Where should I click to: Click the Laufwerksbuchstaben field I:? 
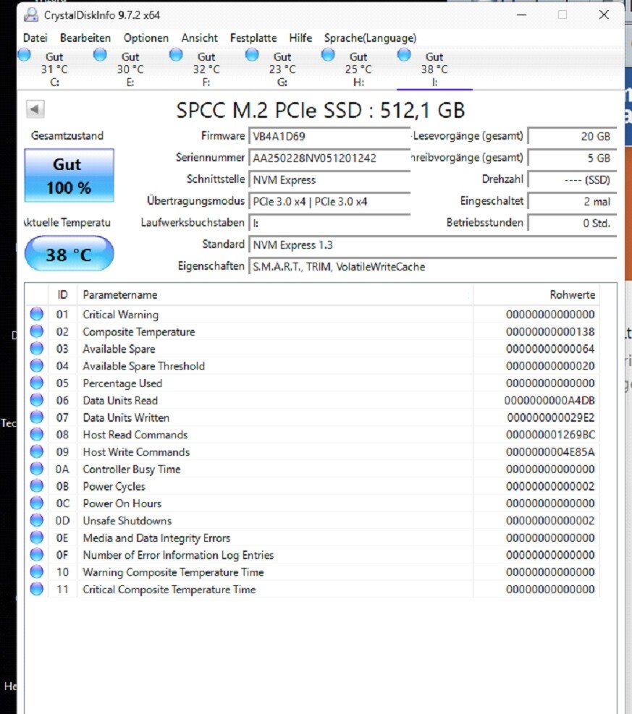point(329,223)
